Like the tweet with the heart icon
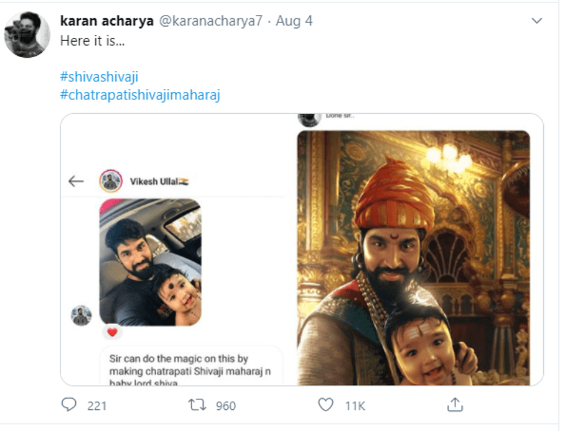This screenshot has width=565, height=431. pyautogui.click(x=325, y=405)
